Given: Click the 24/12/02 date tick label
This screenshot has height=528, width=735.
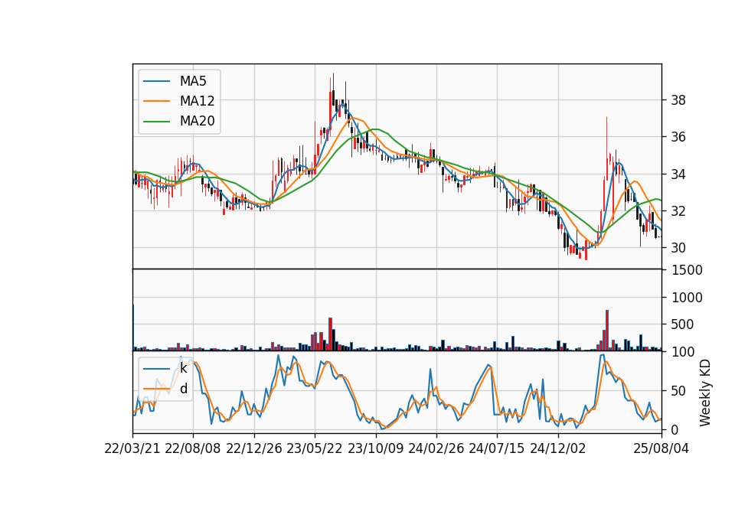Looking at the screenshot, I should [558, 448].
